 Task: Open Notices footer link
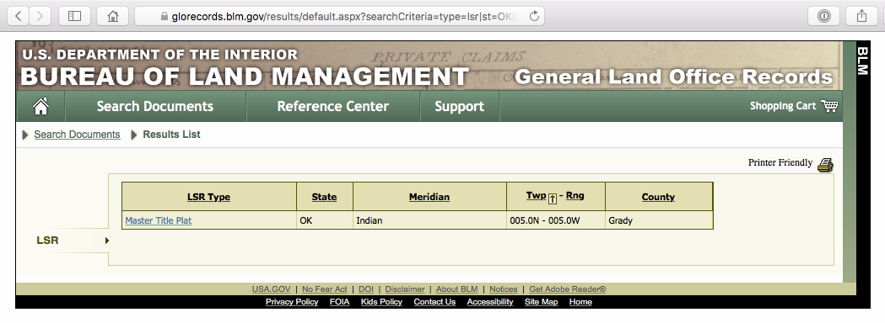coord(504,289)
